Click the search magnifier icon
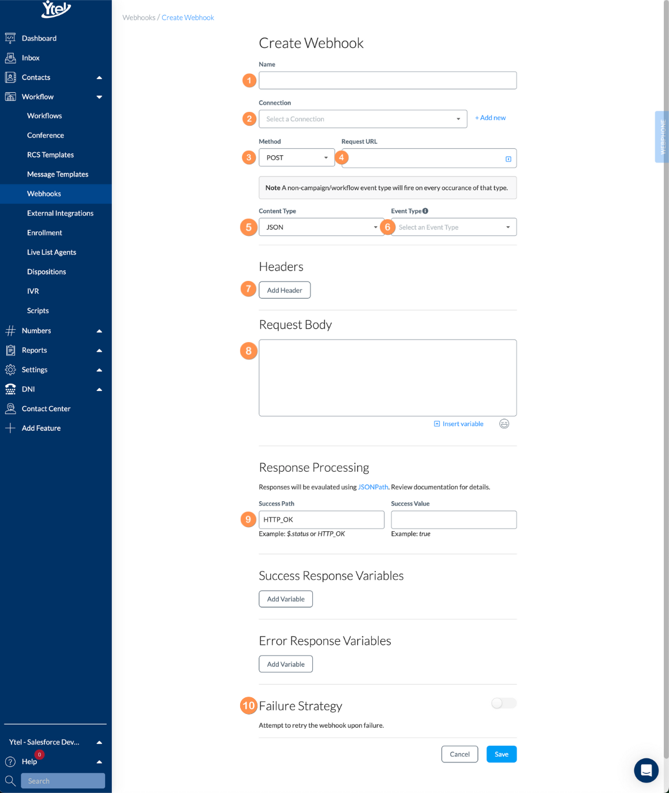Image resolution: width=669 pixels, height=793 pixels. coord(10,781)
